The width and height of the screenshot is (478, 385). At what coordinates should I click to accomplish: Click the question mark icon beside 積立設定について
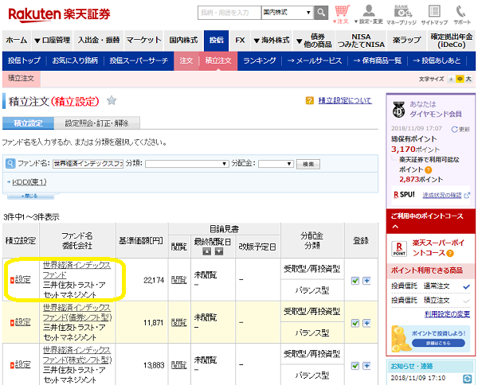310,100
